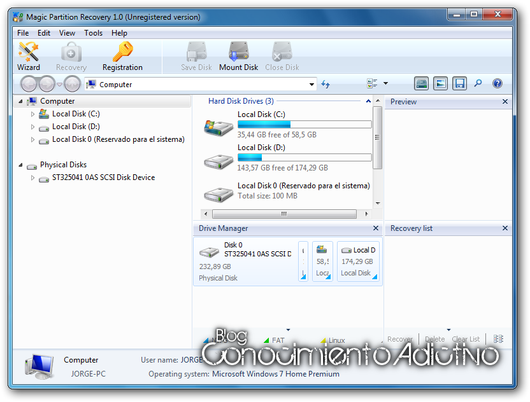Collapse the Computer tree node
The width and height of the screenshot is (530, 402).
[20, 101]
